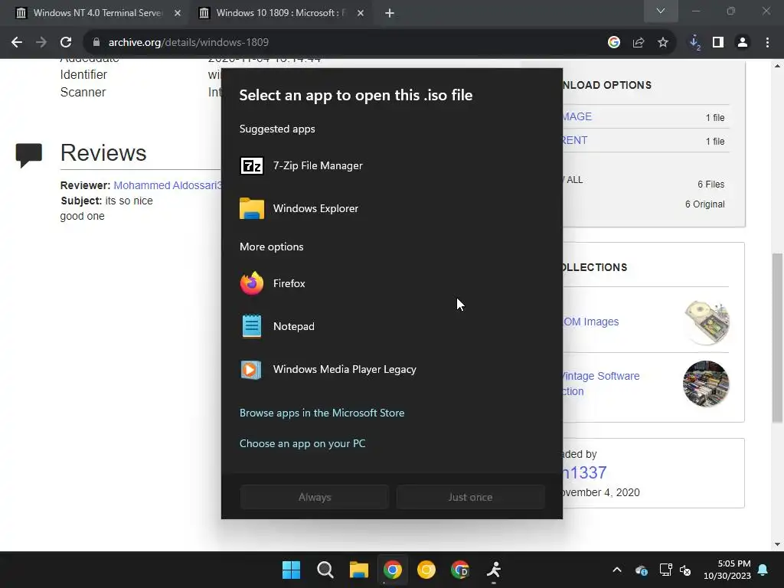This screenshot has height=588, width=784.
Task: Click the scrollbar up arrow
Action: (x=777, y=66)
